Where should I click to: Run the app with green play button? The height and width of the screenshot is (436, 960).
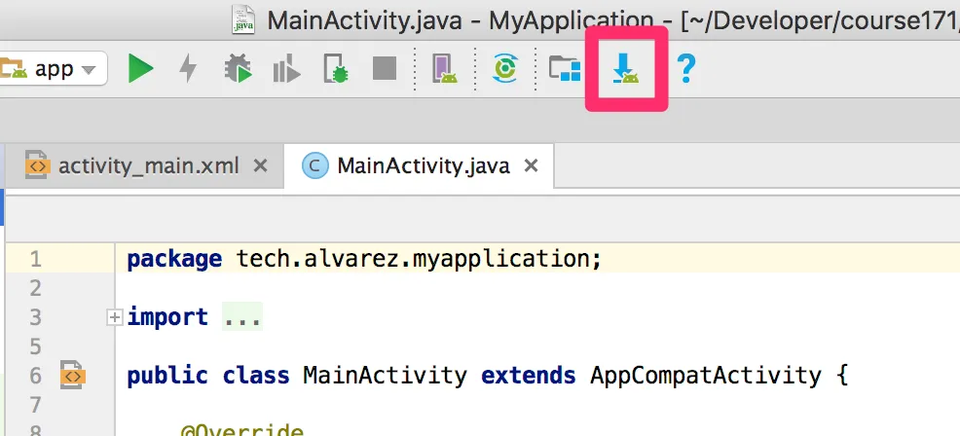pyautogui.click(x=141, y=68)
